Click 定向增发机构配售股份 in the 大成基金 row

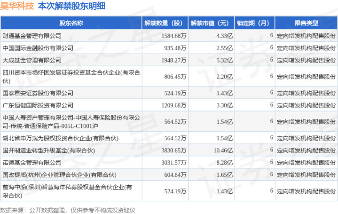click(x=307, y=60)
